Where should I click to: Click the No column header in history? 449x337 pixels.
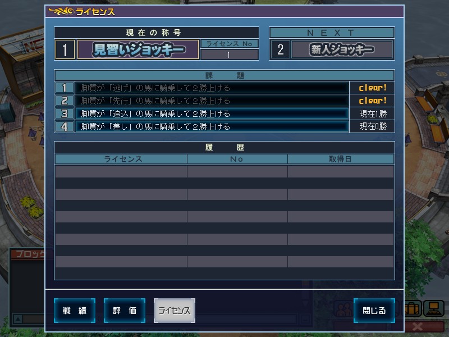coord(237,159)
